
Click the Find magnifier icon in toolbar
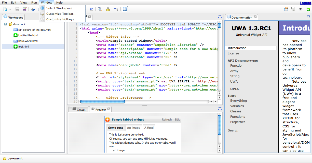100,9
